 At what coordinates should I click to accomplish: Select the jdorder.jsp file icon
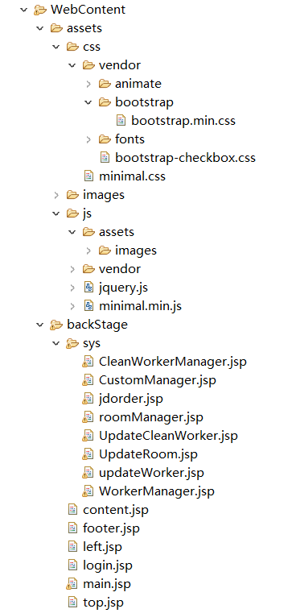pyautogui.click(x=88, y=399)
